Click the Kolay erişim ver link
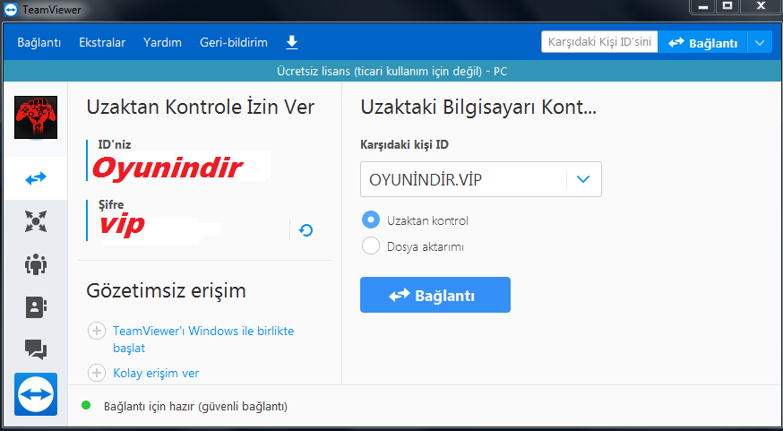Screen dimensions: 783x431 coord(156,373)
